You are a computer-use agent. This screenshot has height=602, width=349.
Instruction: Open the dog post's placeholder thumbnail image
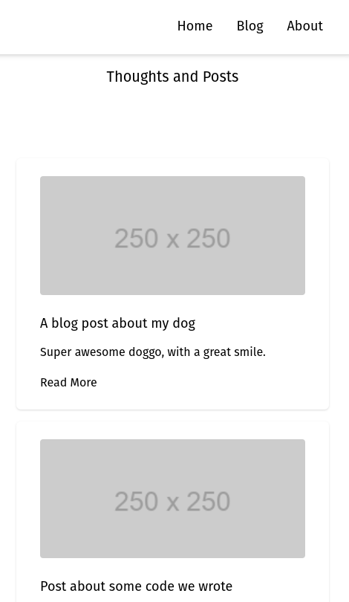pos(172,236)
